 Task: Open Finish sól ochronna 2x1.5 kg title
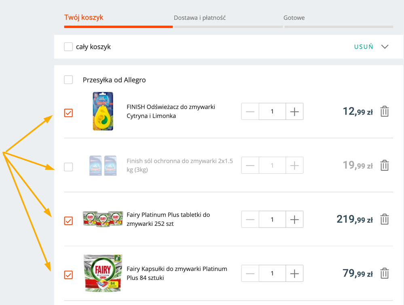[x=180, y=165]
